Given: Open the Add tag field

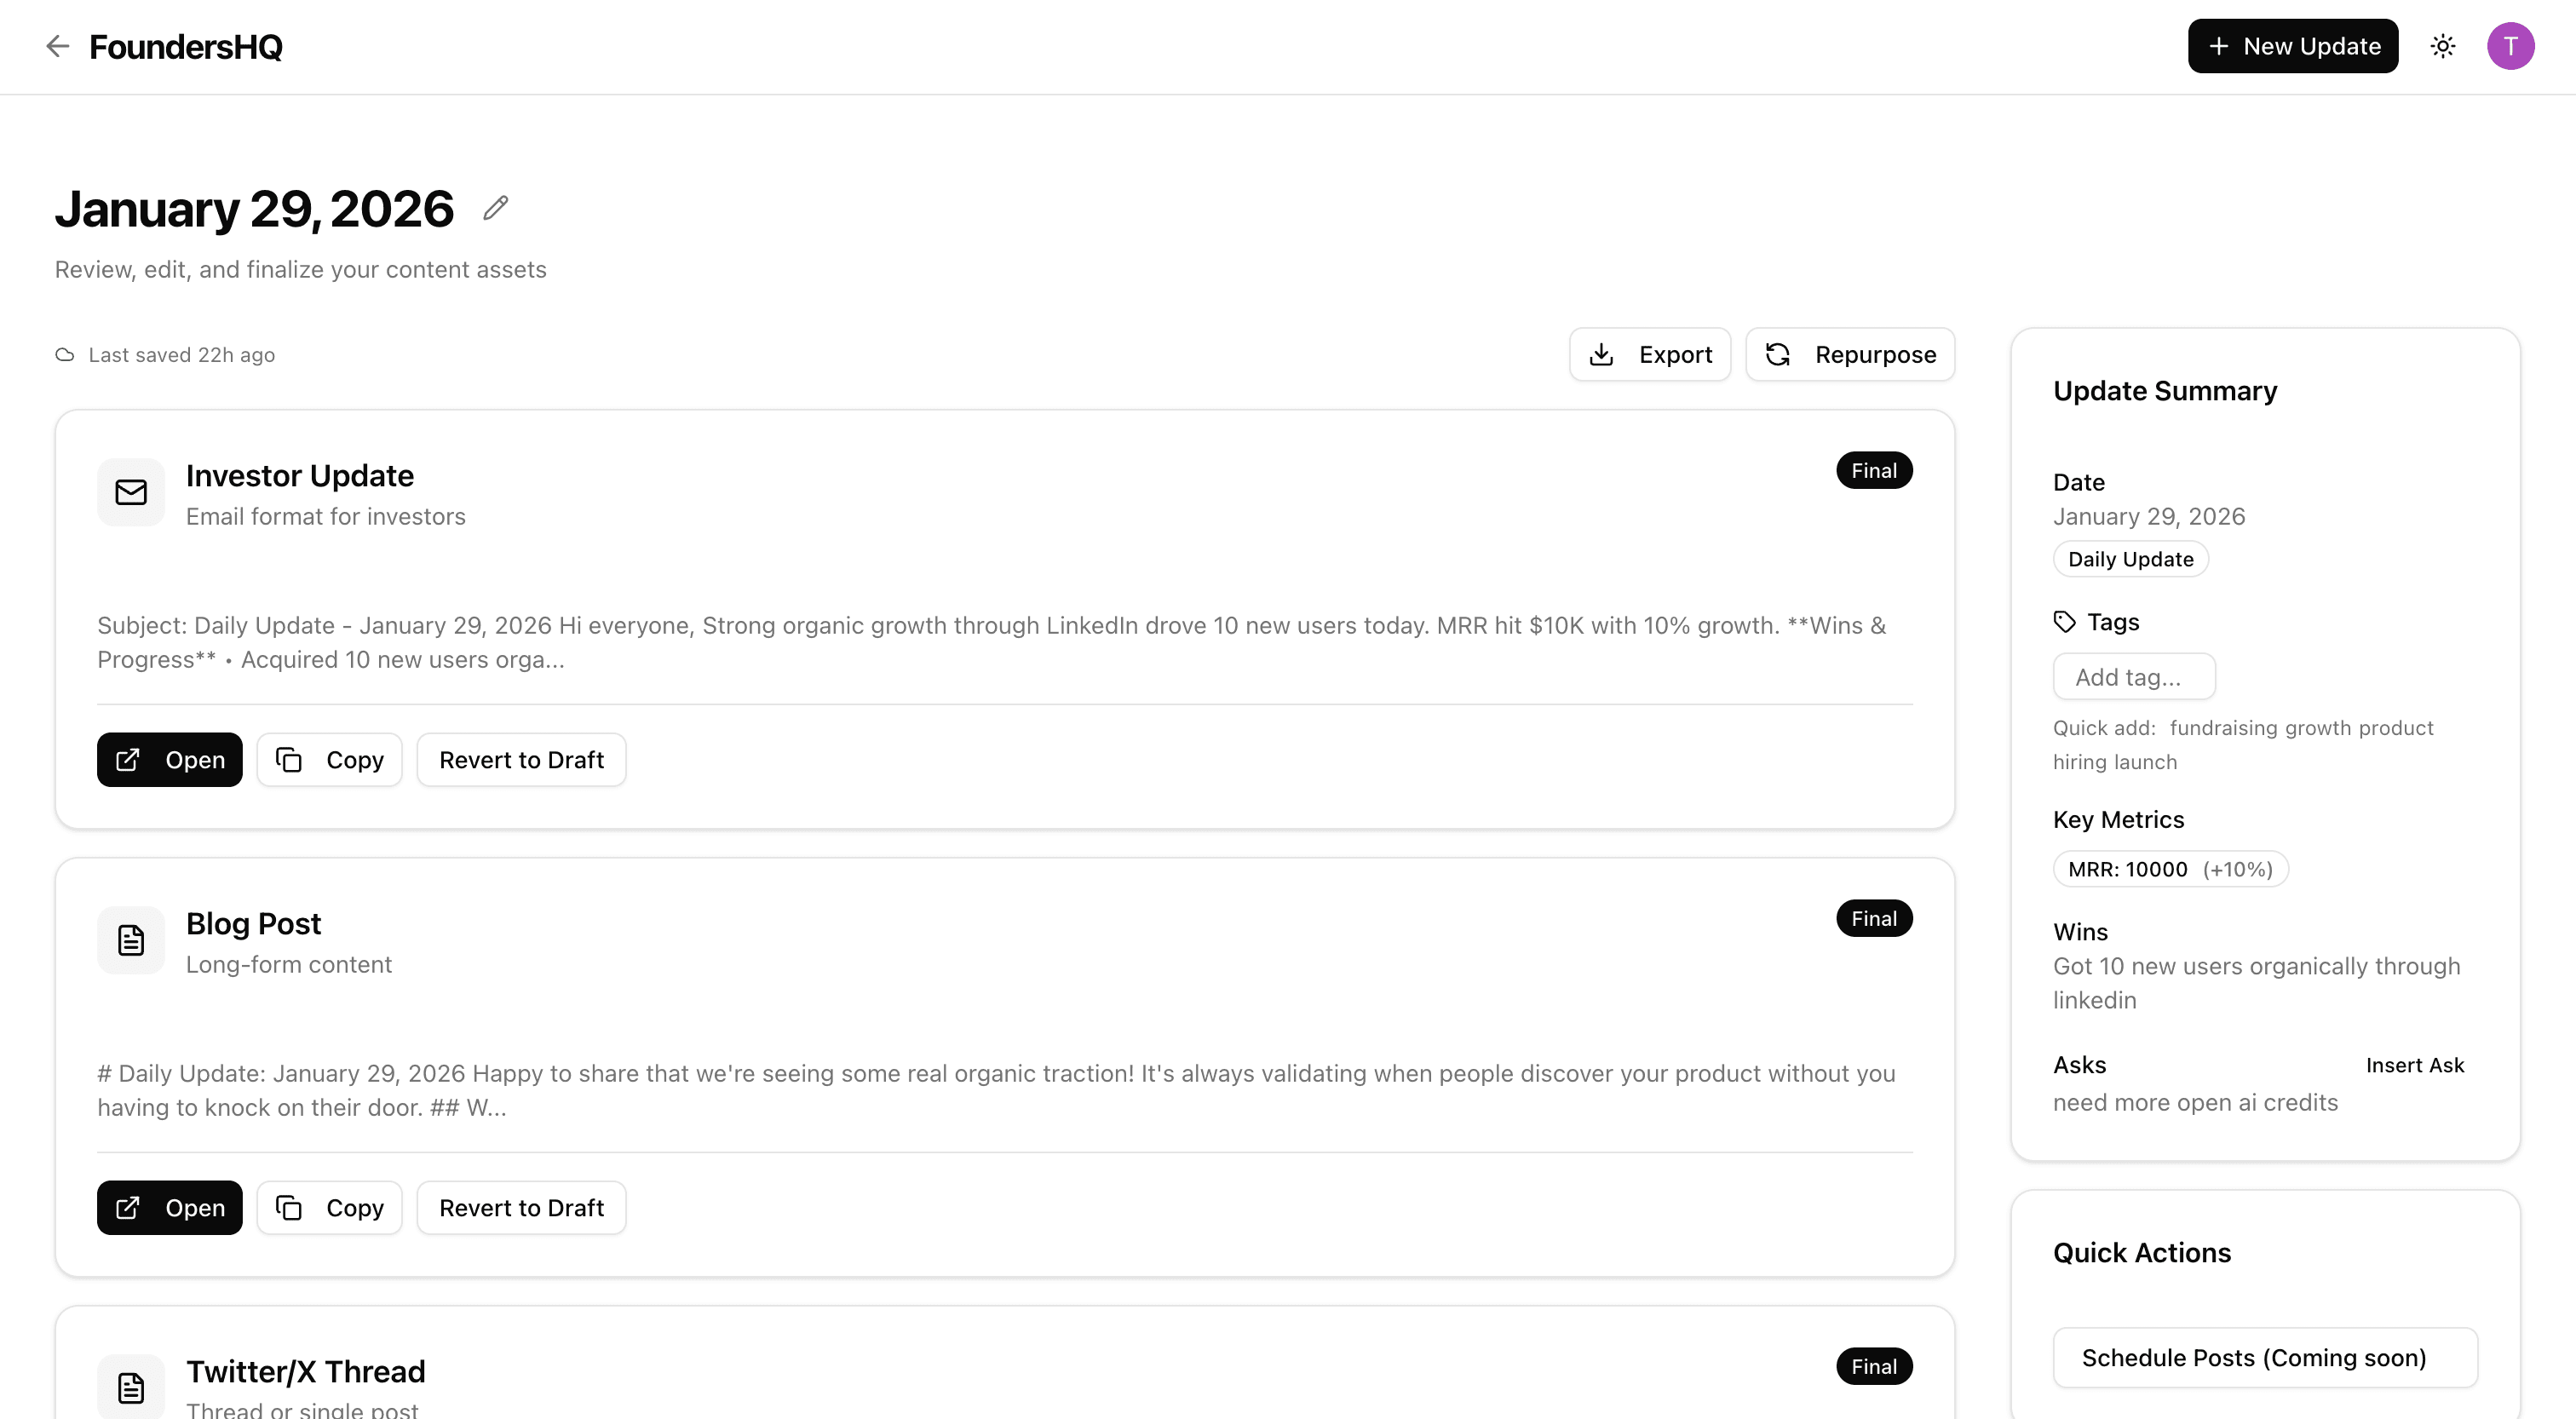Looking at the screenshot, I should pos(2133,676).
